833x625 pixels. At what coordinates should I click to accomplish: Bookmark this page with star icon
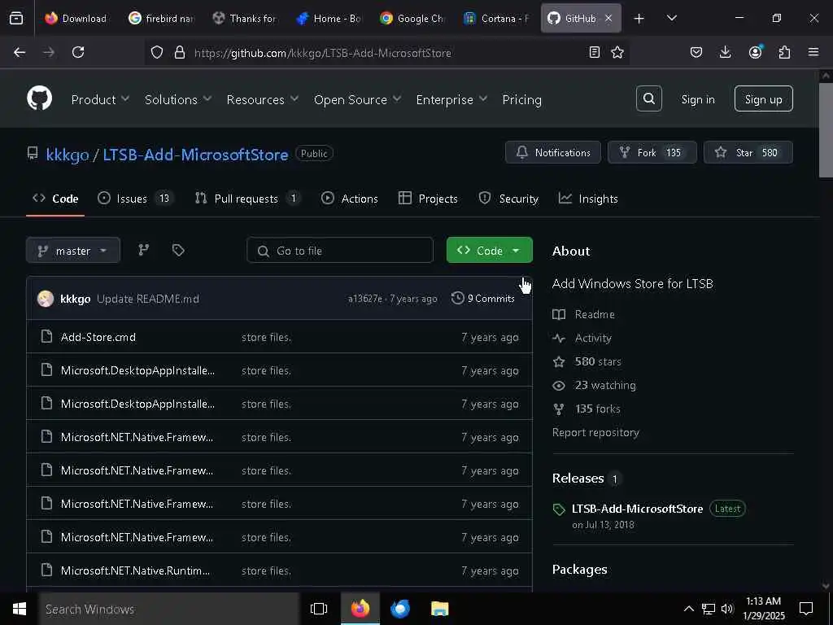617,52
